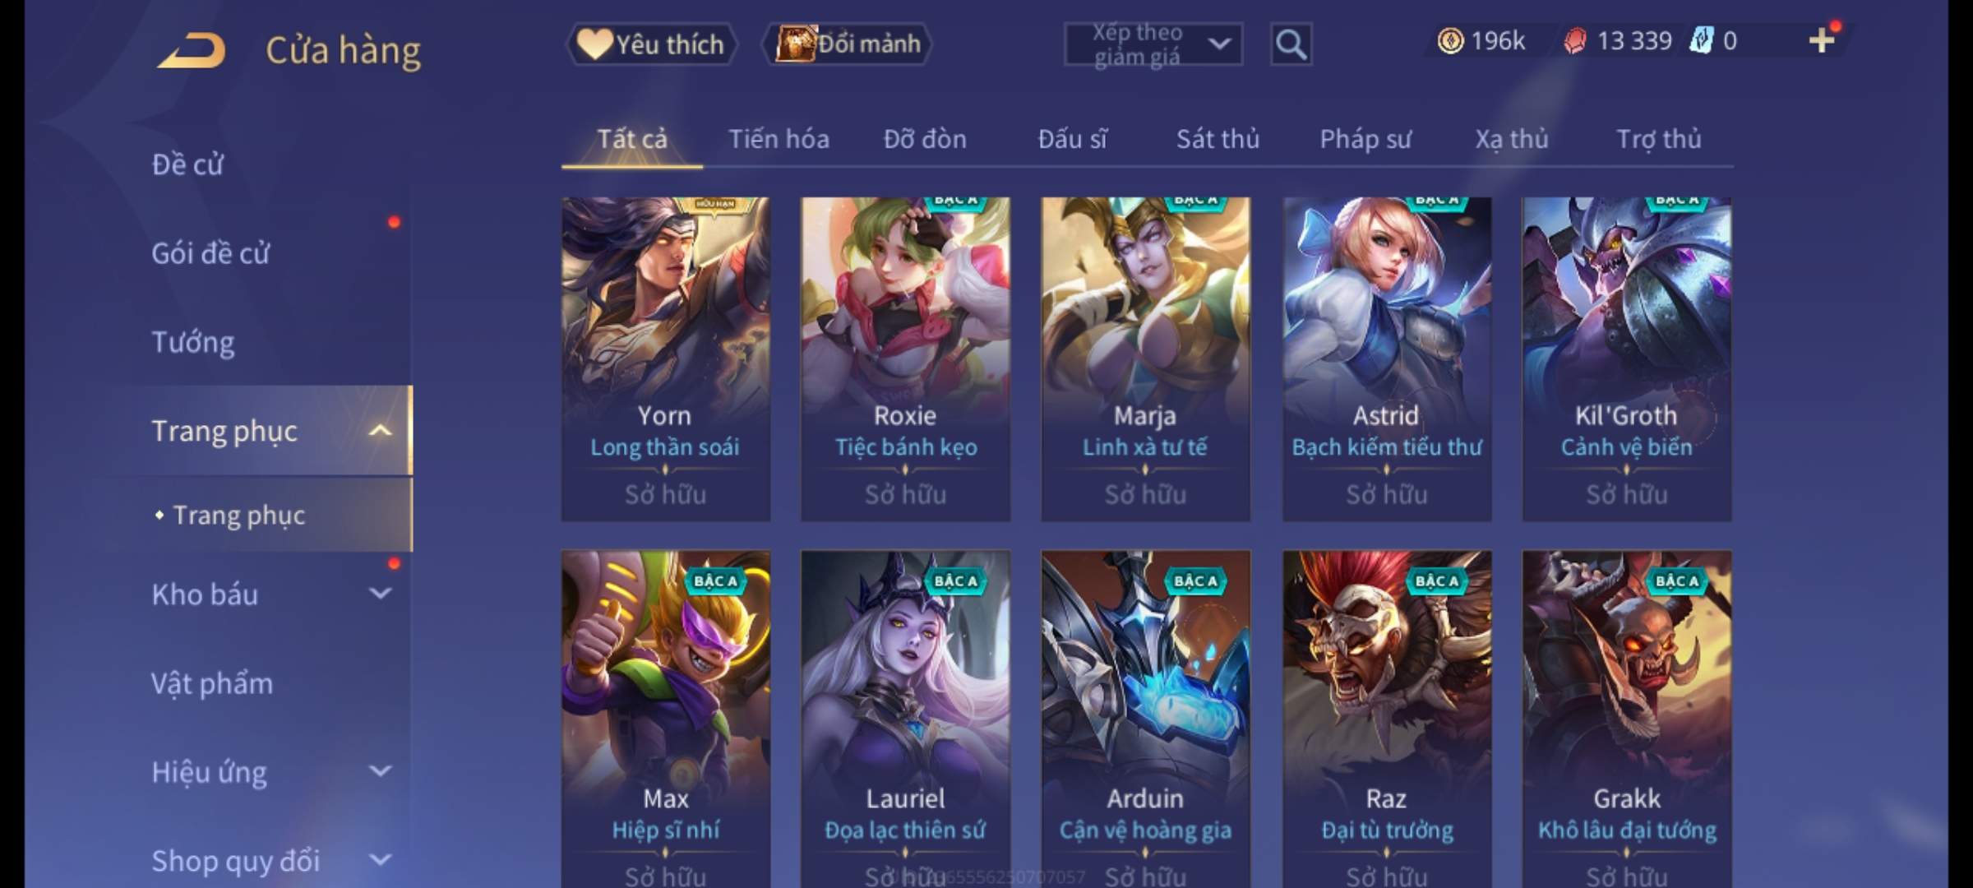Open Yêu thích heart favorites
The width and height of the screenshot is (1973, 888).
(x=651, y=44)
